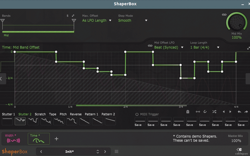Image resolution: width=250 pixels, height=156 pixels.
Task: Select the Time shaper
Action: pos(39,139)
